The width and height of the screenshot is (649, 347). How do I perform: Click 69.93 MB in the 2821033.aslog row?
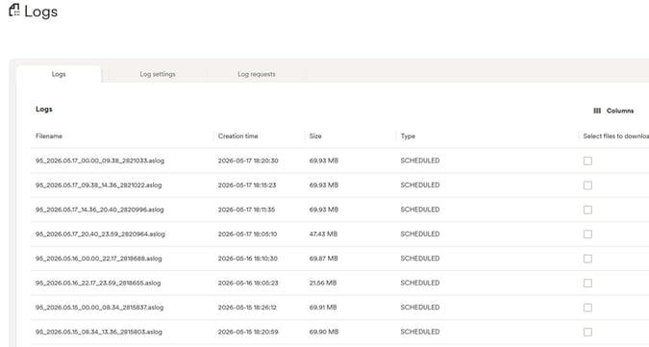(x=324, y=161)
